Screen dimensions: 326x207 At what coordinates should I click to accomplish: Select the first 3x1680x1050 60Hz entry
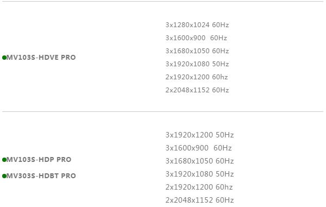tap(197, 51)
